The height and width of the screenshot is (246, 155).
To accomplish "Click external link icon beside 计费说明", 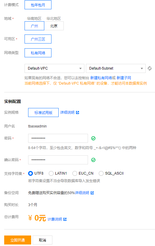I will [65, 219].
